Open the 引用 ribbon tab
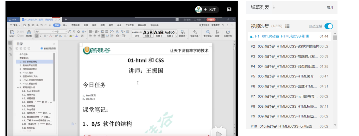 pyautogui.click(x=86, y=25)
